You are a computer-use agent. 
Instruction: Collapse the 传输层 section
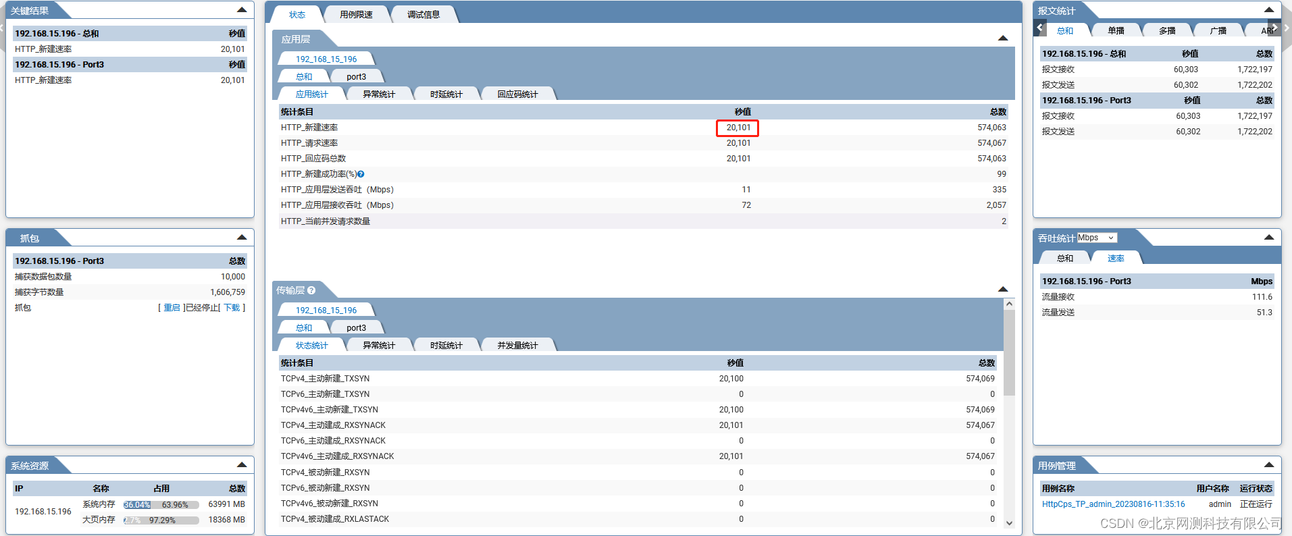click(1003, 290)
